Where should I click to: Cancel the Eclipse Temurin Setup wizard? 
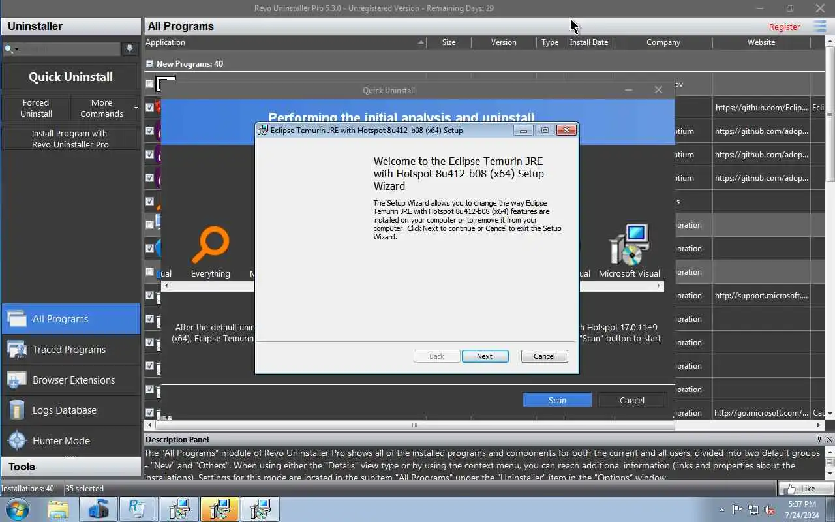544,356
